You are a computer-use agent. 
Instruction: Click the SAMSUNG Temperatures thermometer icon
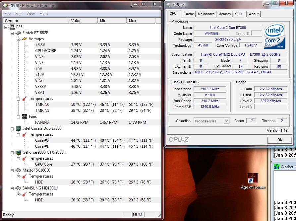24,194
